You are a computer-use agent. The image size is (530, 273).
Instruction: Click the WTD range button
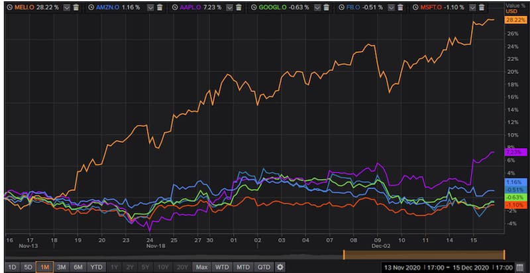(222, 267)
